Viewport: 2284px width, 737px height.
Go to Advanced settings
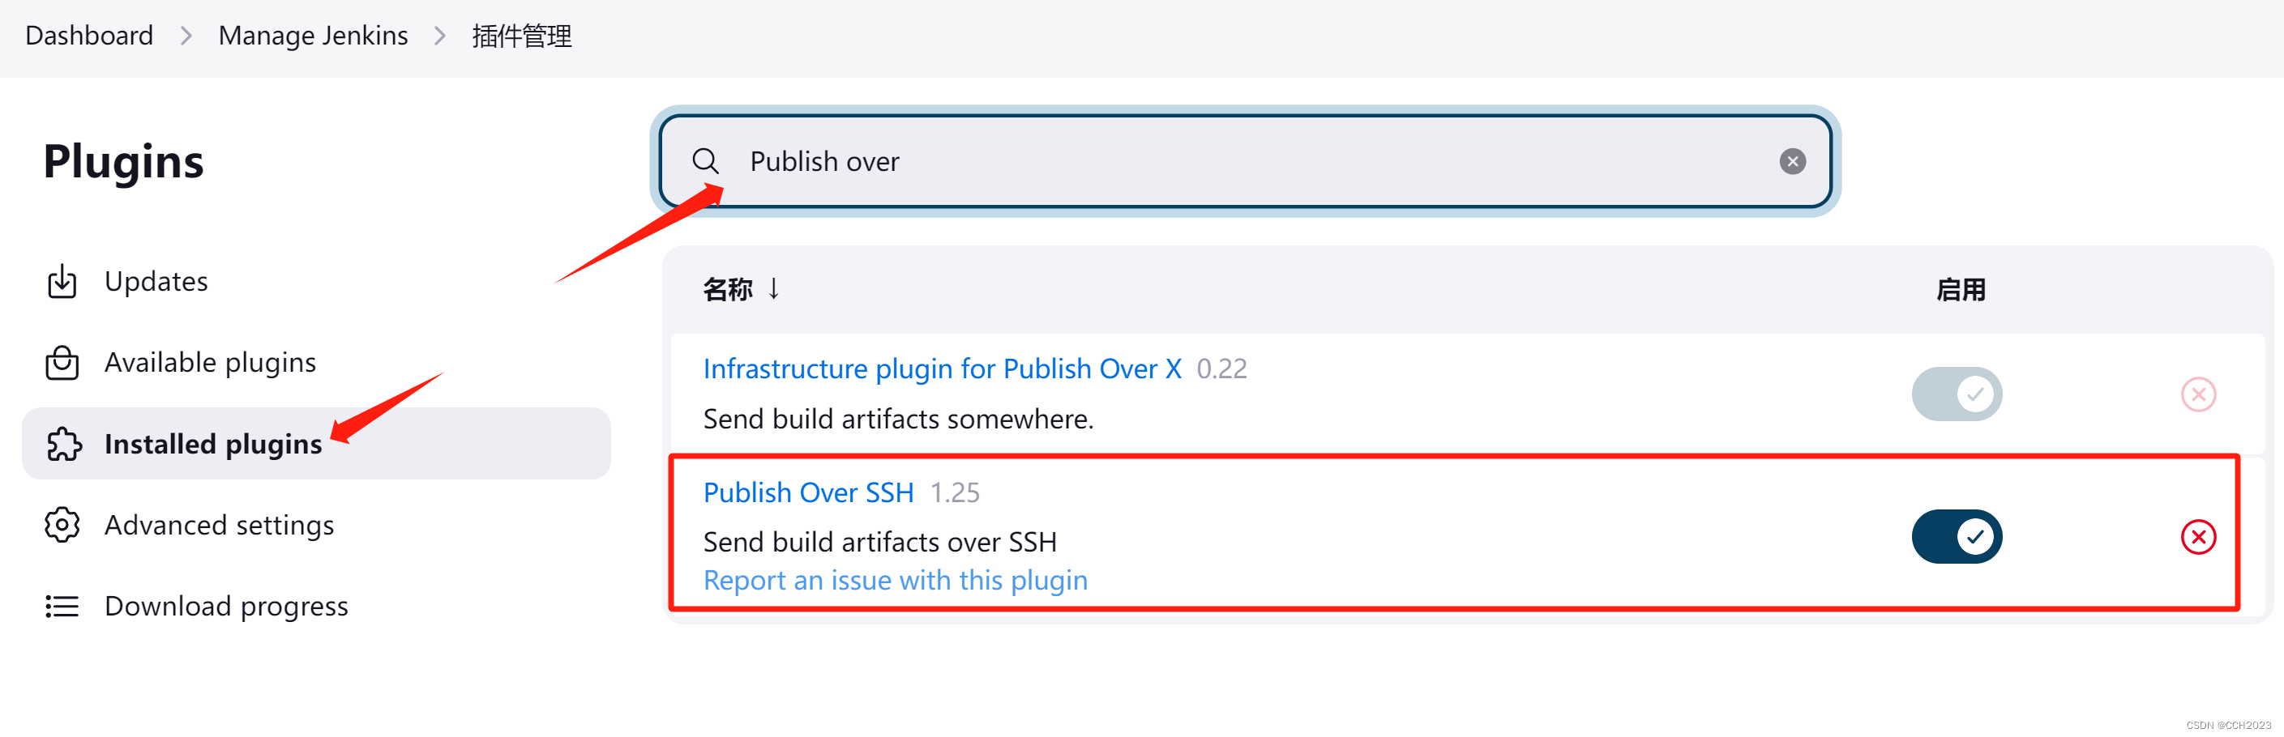tap(219, 526)
